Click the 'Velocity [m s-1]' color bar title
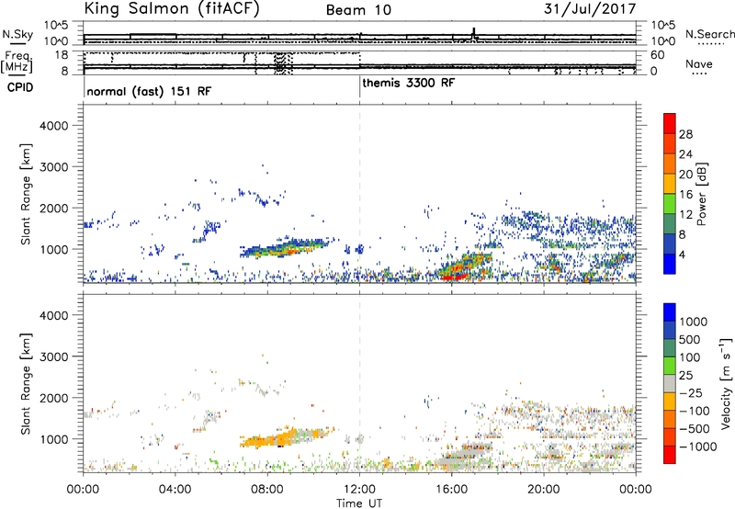 point(726,383)
